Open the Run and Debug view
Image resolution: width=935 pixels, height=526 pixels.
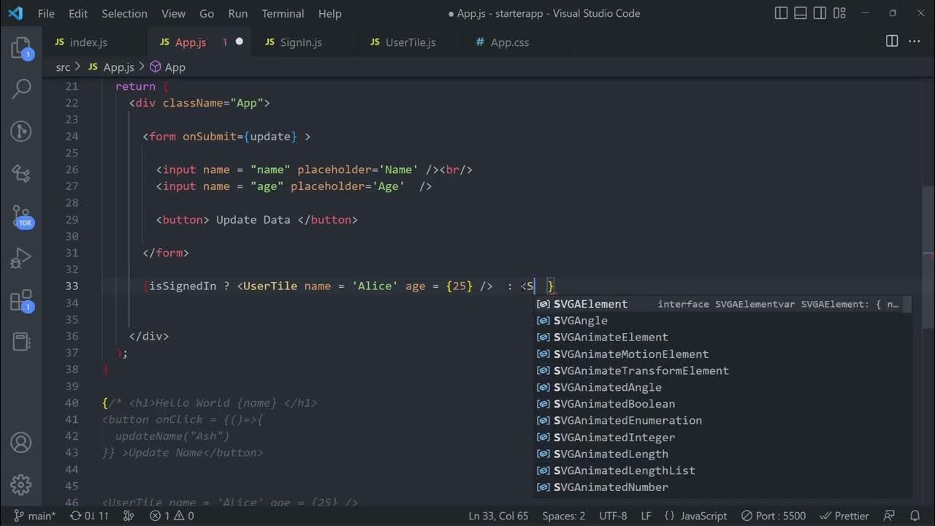click(x=21, y=258)
